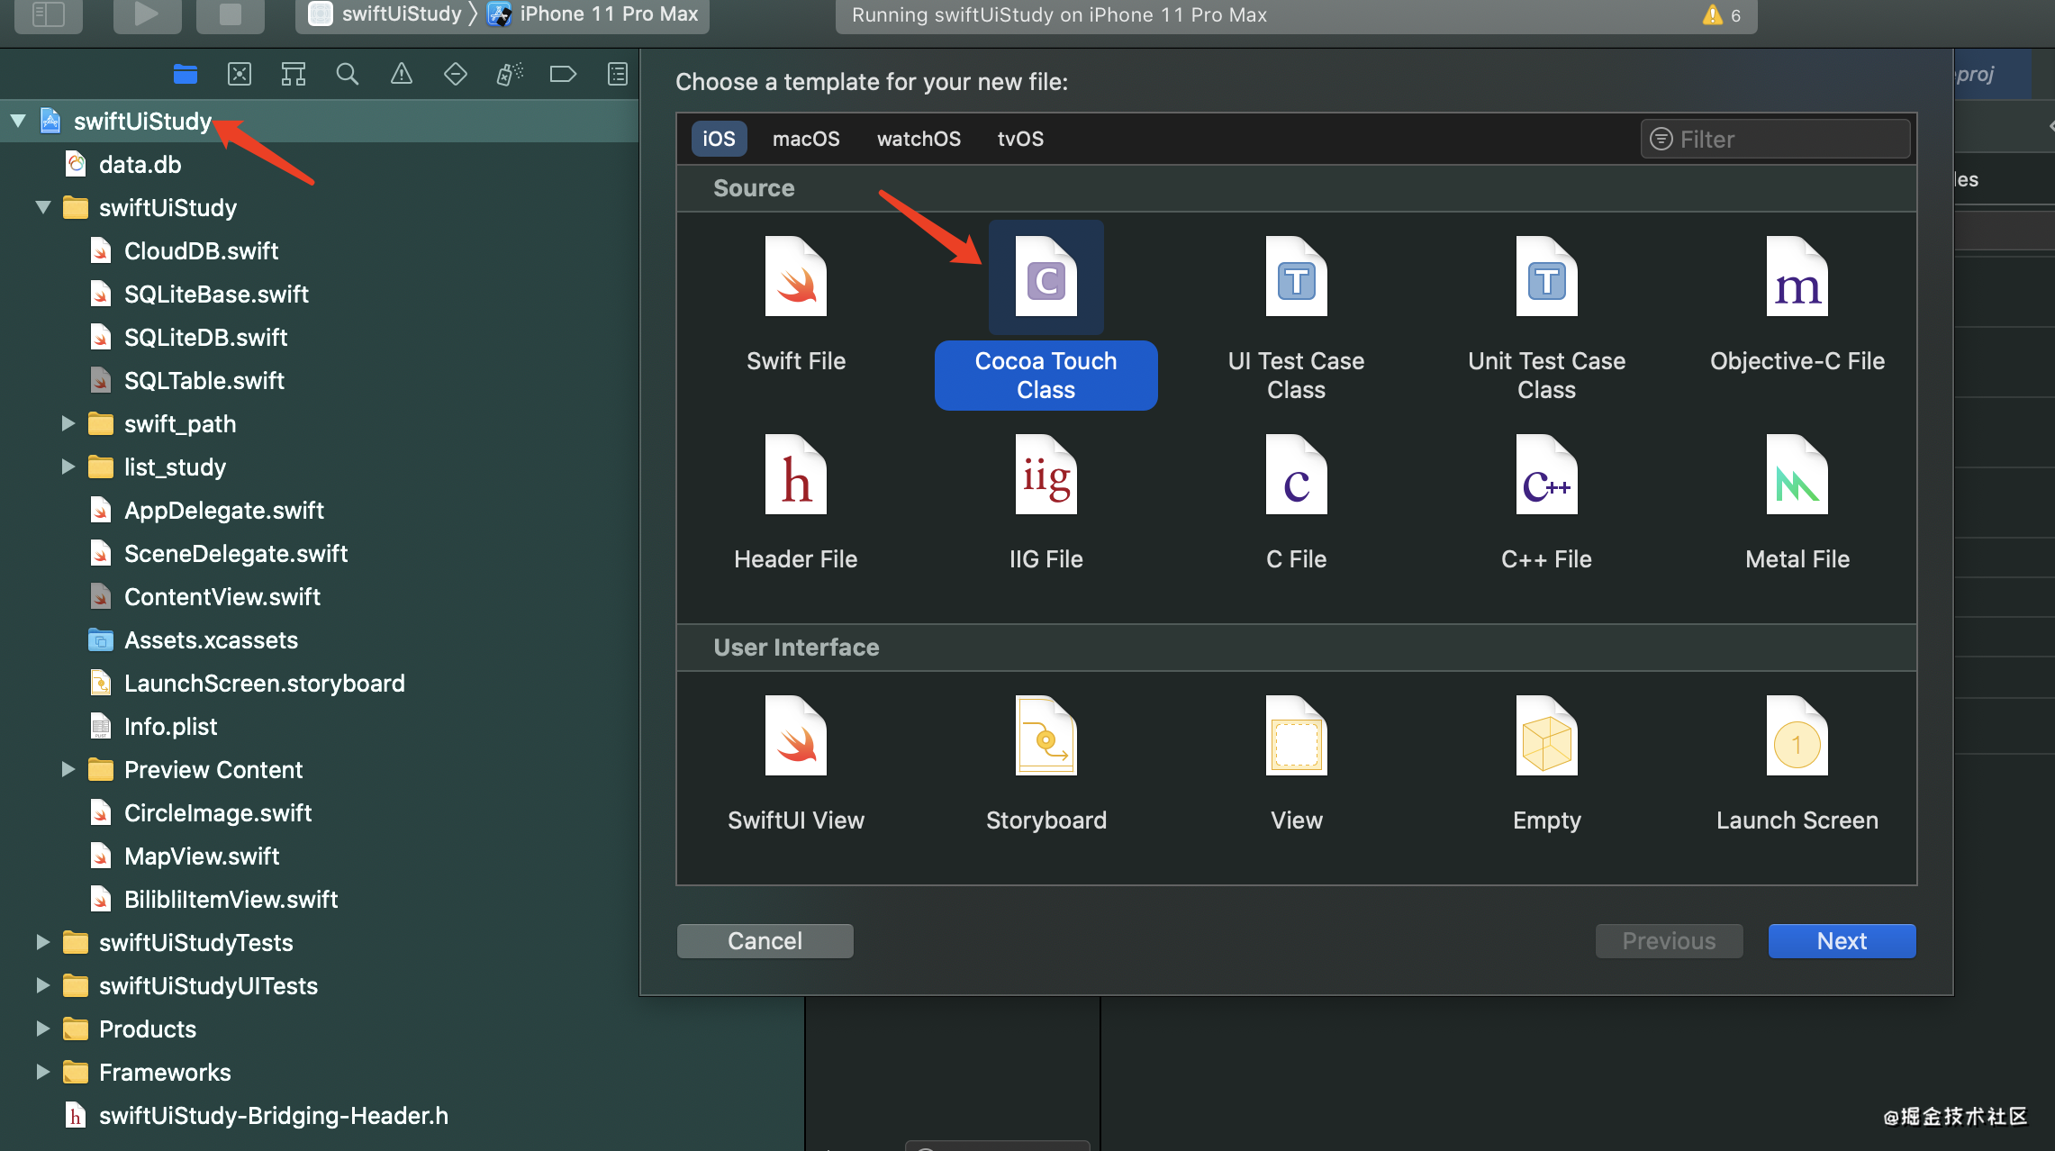The width and height of the screenshot is (2055, 1151).
Task: Focus the template Filter field
Action: pyautogui.click(x=1775, y=139)
